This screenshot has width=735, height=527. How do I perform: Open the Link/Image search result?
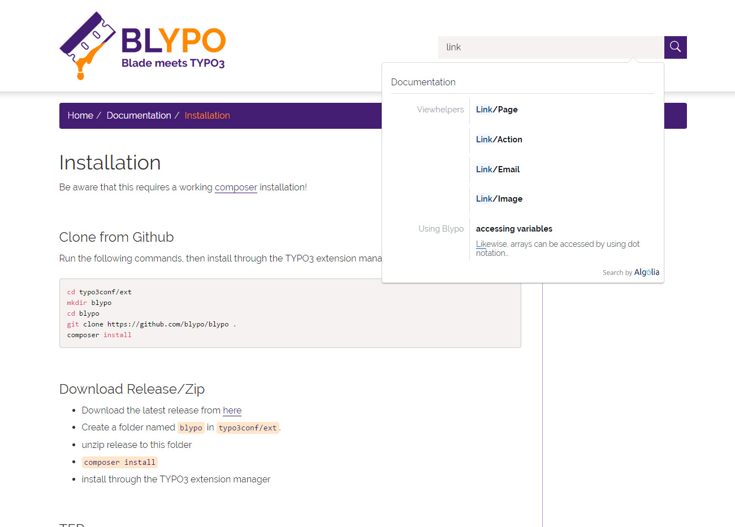499,199
